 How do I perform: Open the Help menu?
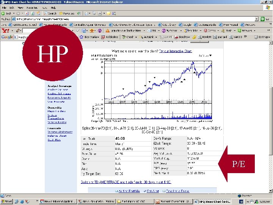coord(53,8)
